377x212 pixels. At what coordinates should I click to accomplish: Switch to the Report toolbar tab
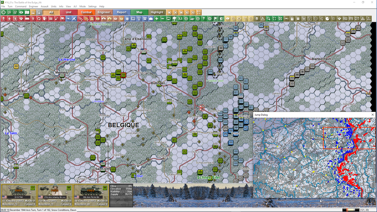pyautogui.click(x=121, y=12)
